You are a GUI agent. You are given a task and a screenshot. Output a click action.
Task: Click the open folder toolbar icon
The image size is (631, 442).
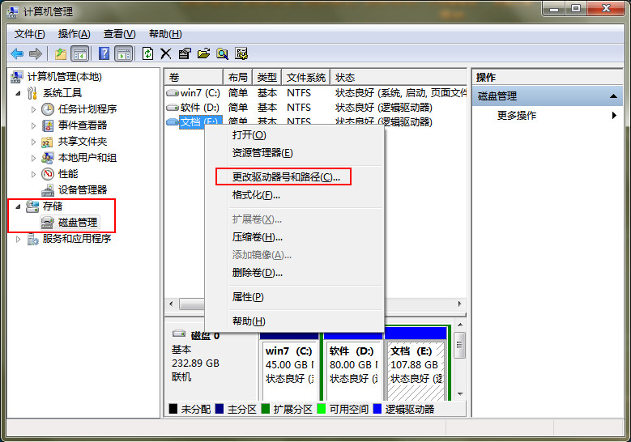[203, 53]
